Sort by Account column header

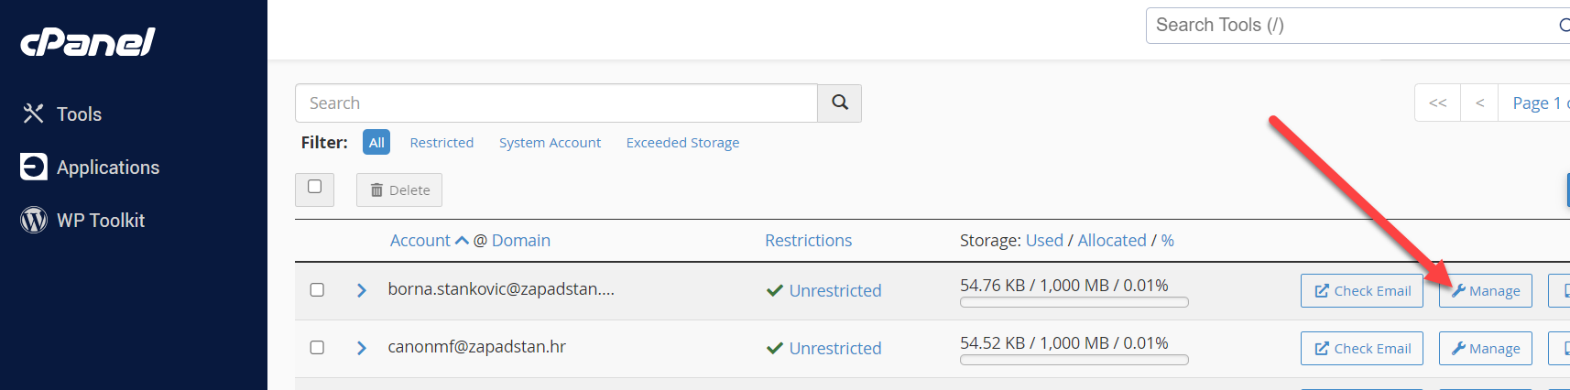[x=420, y=240]
